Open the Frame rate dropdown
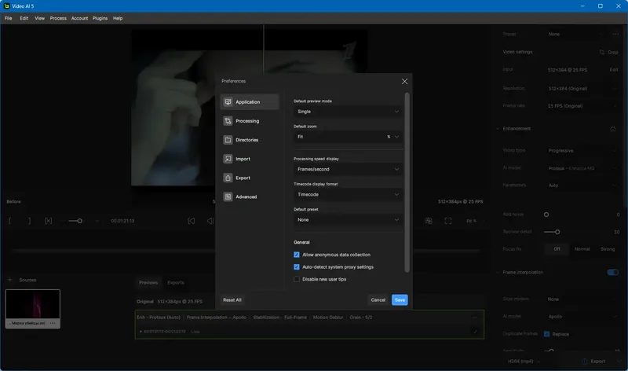628x371 pixels. click(x=582, y=106)
